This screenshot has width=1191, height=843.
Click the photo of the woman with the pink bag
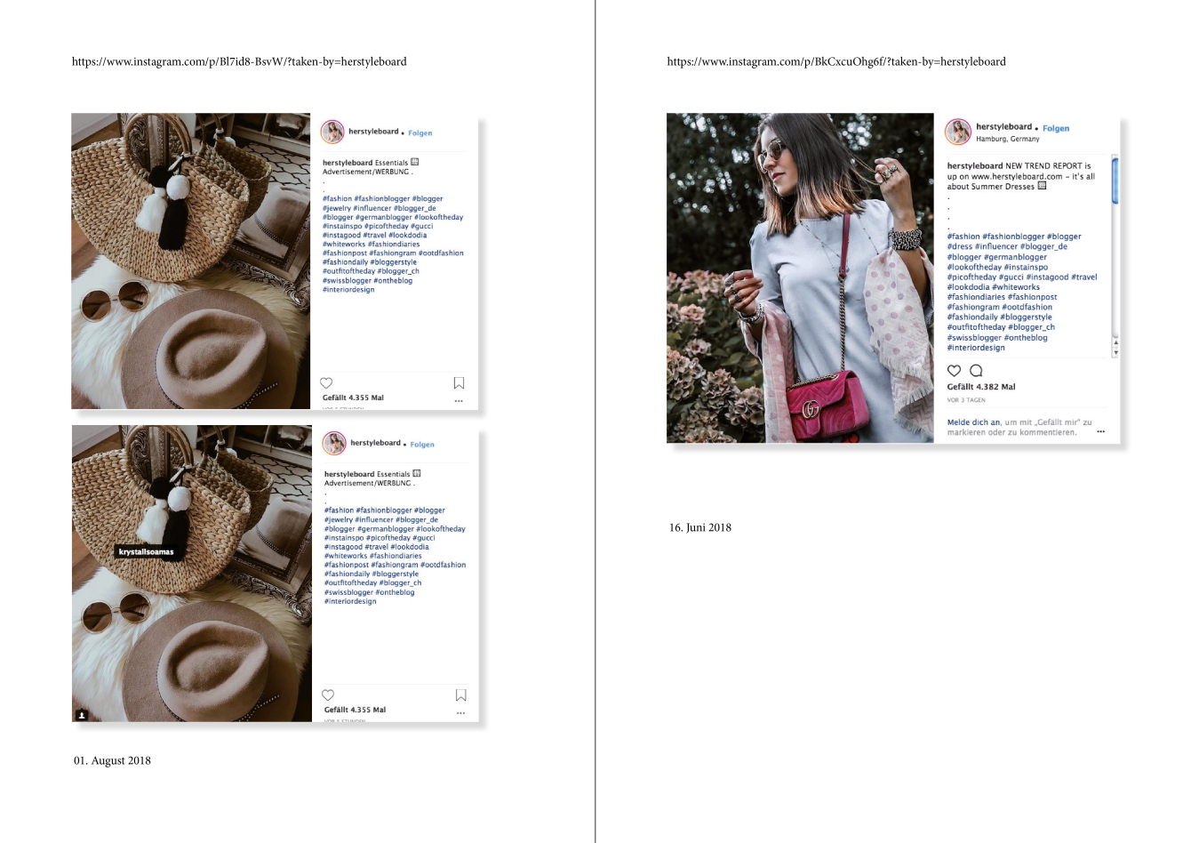pyautogui.click(x=800, y=277)
